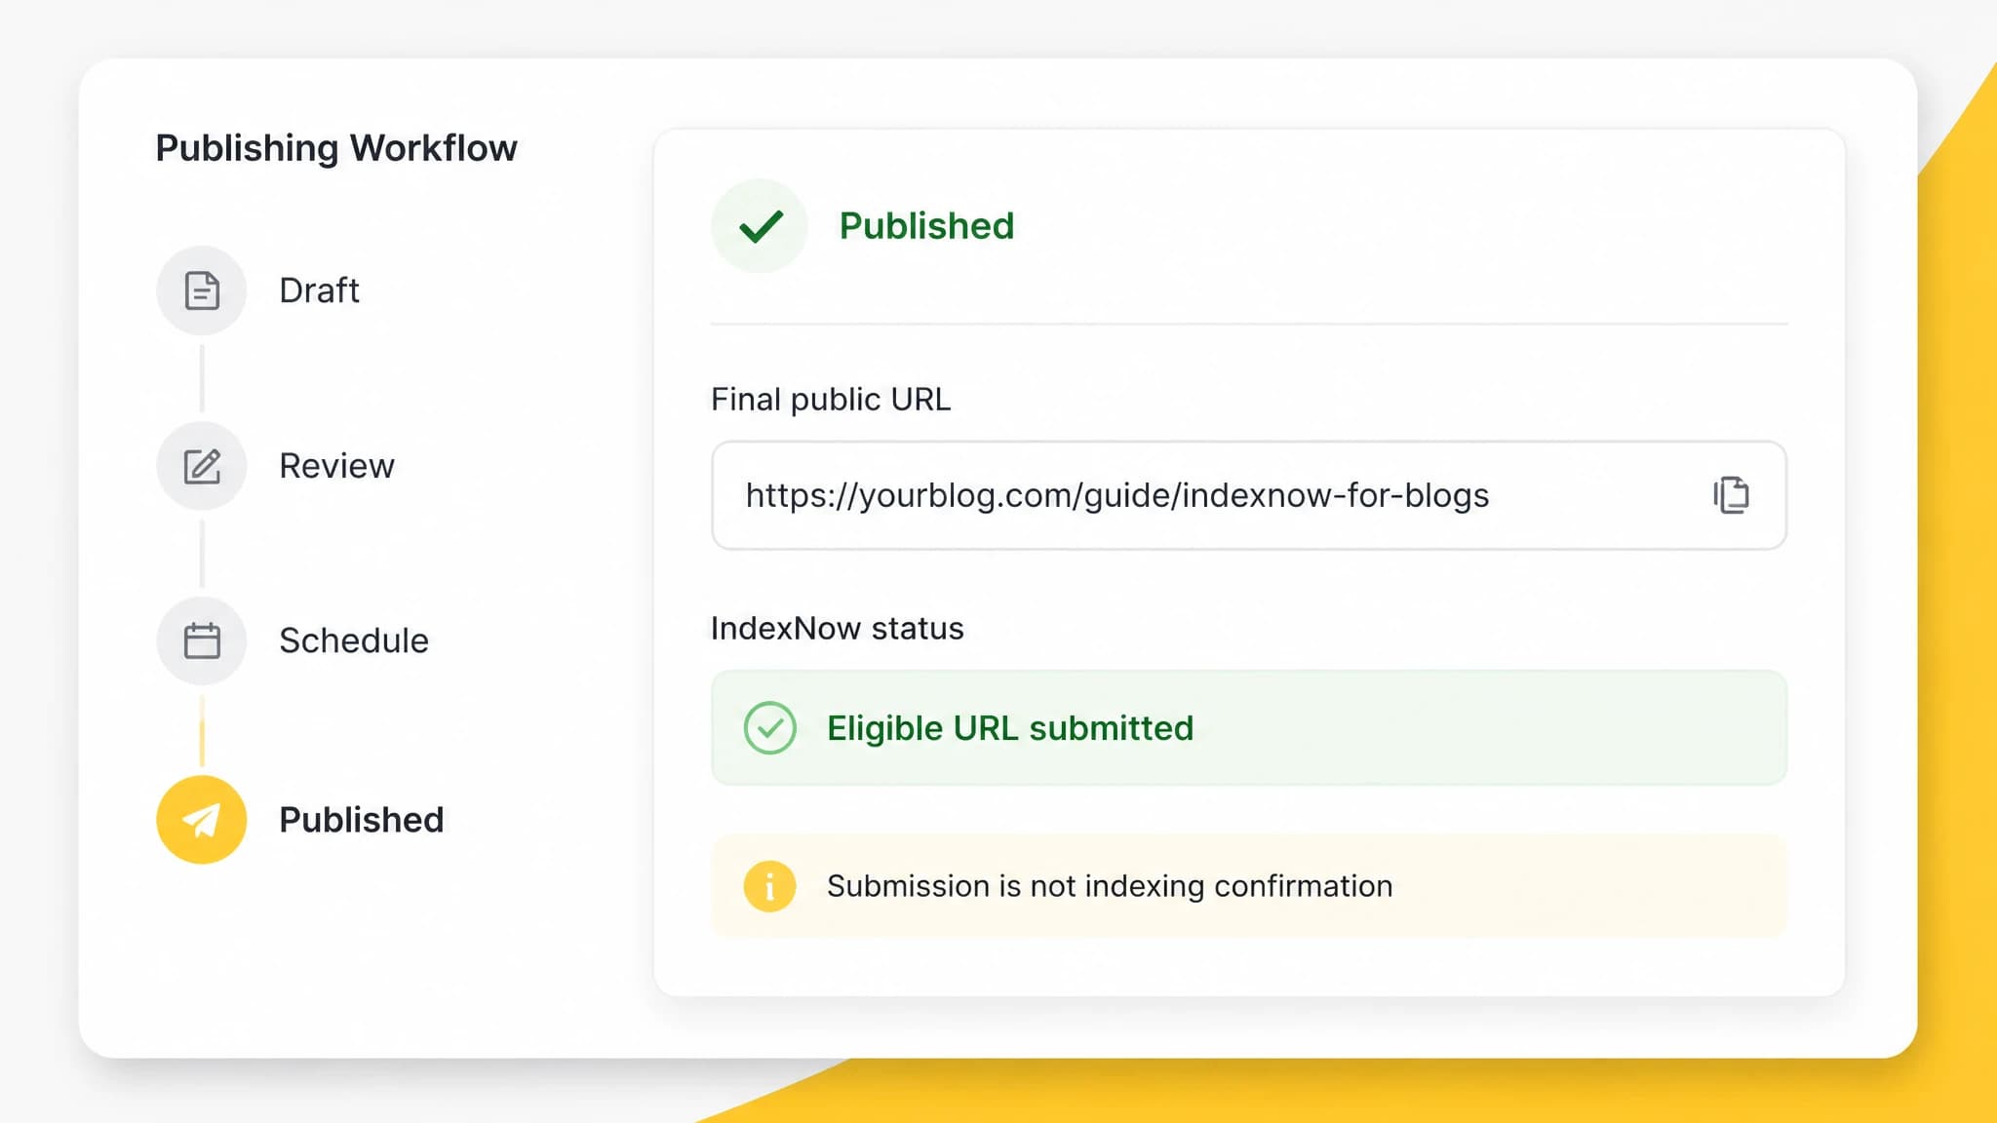The height and width of the screenshot is (1123, 1997).
Task: Click the yellow info icon
Action: pyautogui.click(x=769, y=886)
